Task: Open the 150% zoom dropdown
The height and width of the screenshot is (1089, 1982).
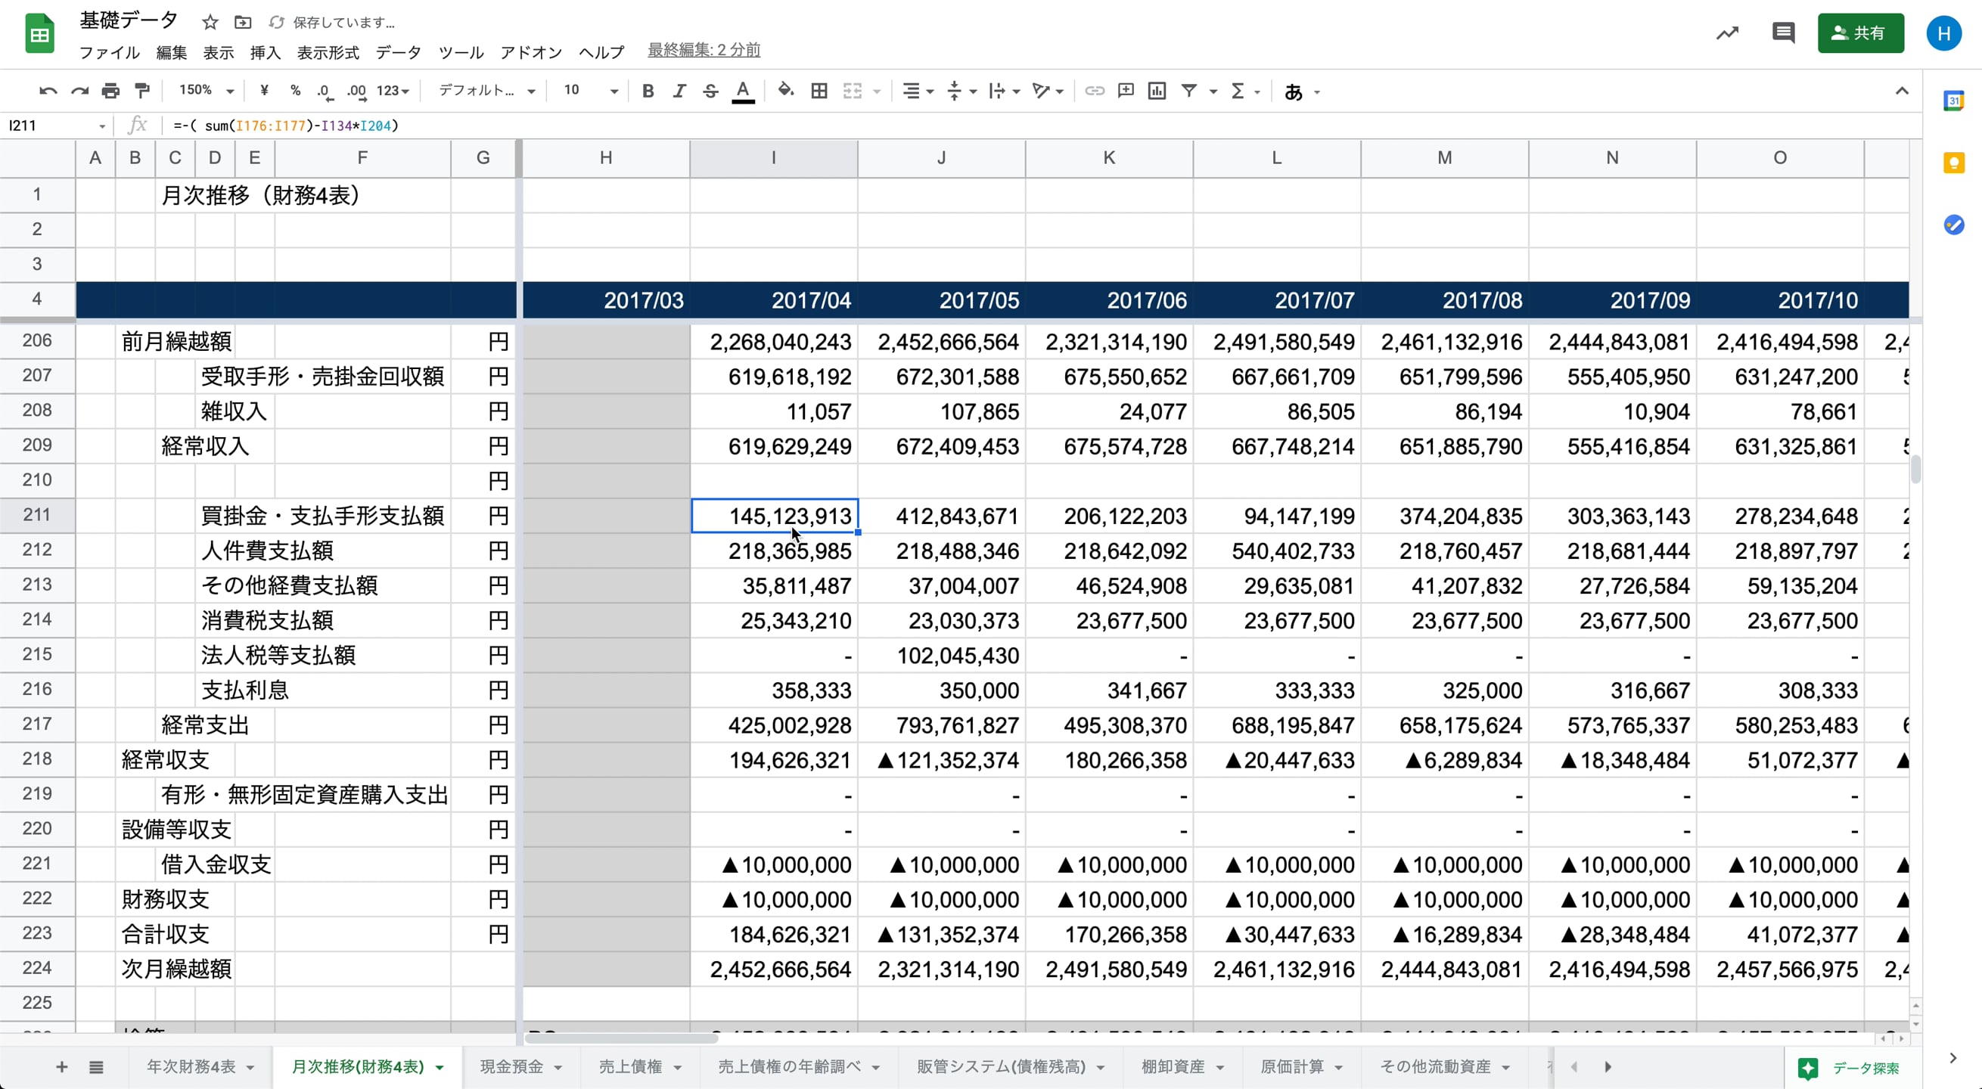Action: [x=206, y=91]
